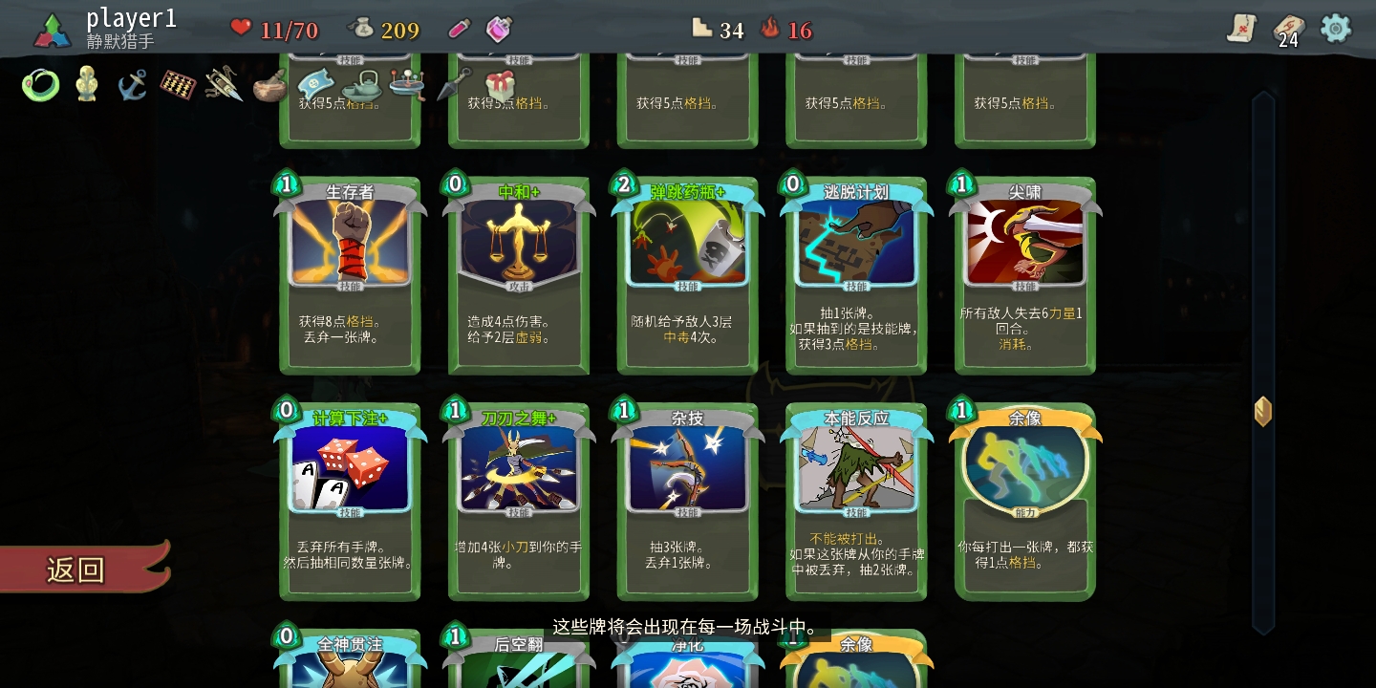The width and height of the screenshot is (1376, 688).
Task: Inspect the Abacus relic
Action: pyautogui.click(x=178, y=84)
